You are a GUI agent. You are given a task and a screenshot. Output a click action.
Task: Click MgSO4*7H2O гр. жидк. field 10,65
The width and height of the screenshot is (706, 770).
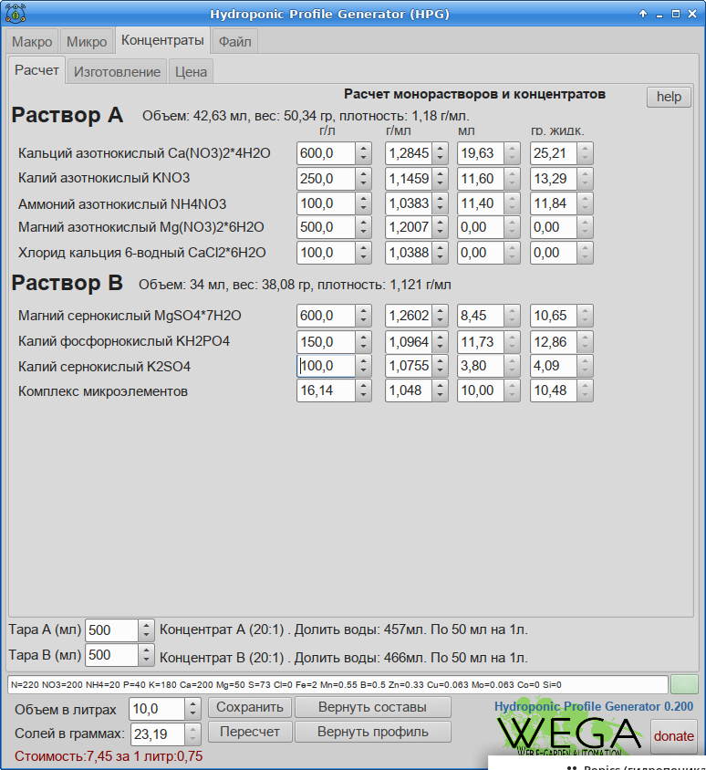(x=554, y=316)
